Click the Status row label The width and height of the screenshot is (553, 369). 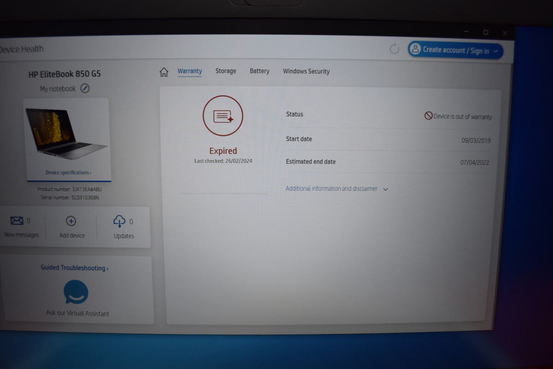click(294, 114)
